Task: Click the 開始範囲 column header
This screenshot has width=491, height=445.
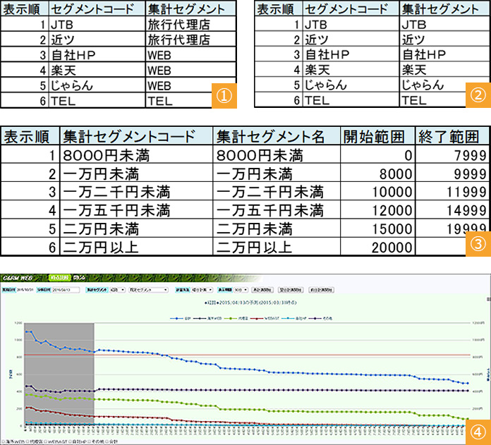Action: click(x=377, y=136)
